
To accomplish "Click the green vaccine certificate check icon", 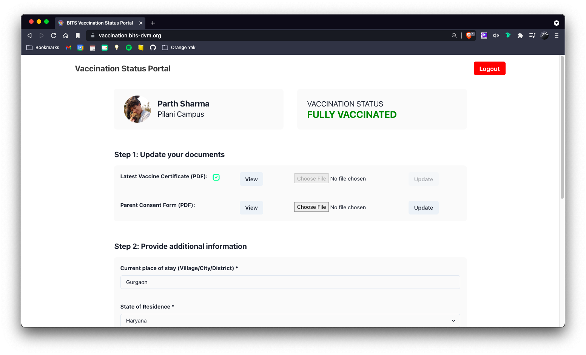I will pyautogui.click(x=216, y=177).
